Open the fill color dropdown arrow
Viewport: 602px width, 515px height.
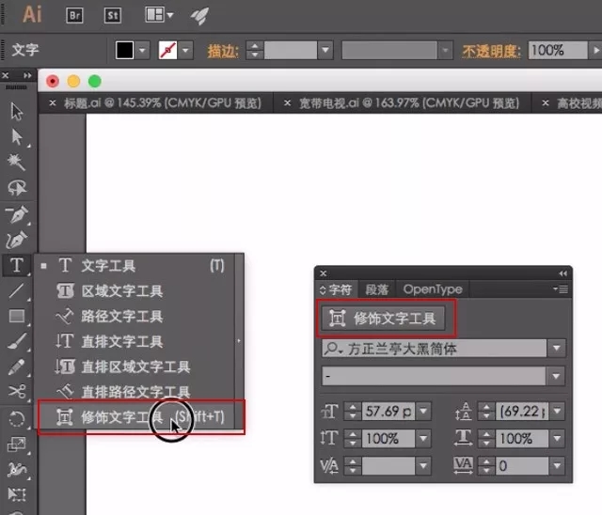142,50
